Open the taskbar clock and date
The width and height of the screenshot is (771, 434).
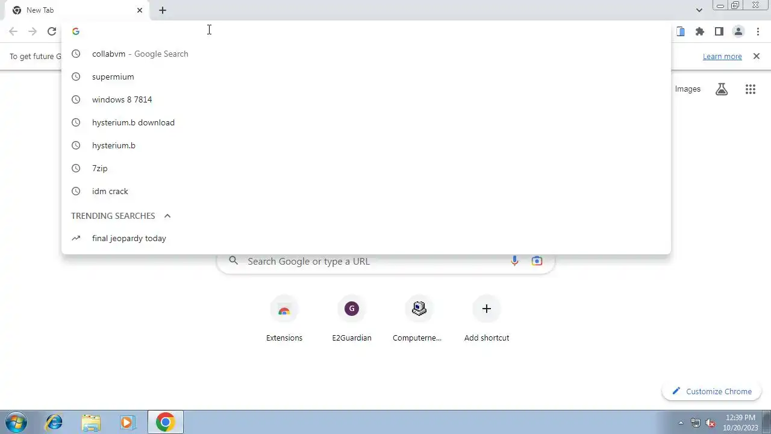740,422
